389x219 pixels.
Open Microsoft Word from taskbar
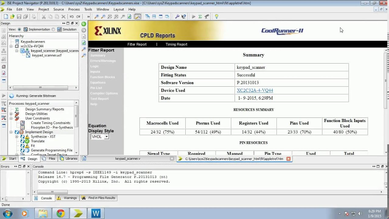click(x=96, y=214)
